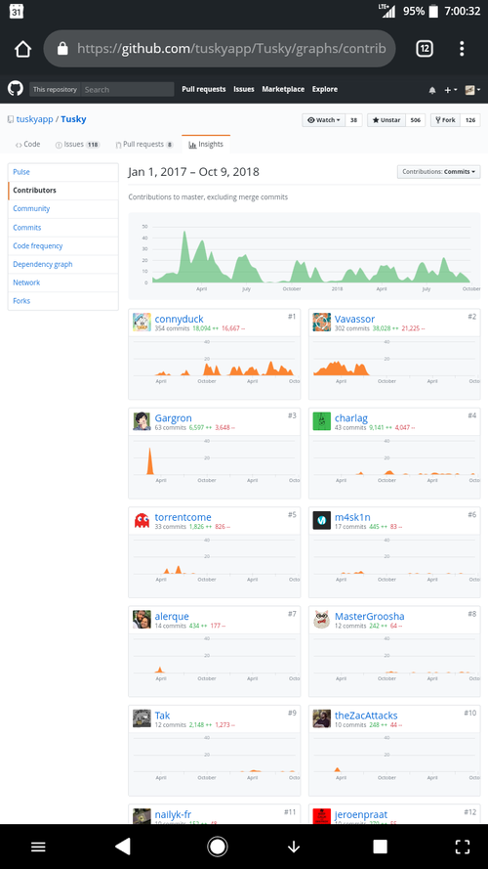View the 126 forks count
This screenshot has width=488, height=869.
(x=470, y=120)
